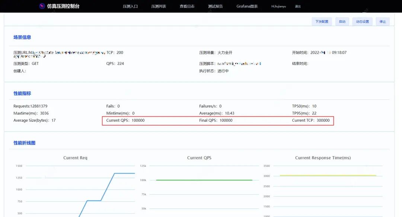Open the 动态设置 button
402x217 pixels.
362,22
